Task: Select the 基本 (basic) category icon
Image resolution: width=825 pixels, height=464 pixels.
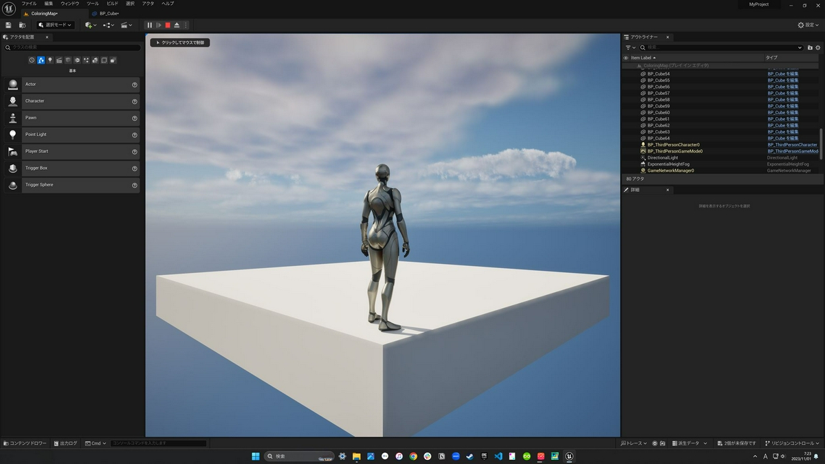Action: click(x=41, y=60)
